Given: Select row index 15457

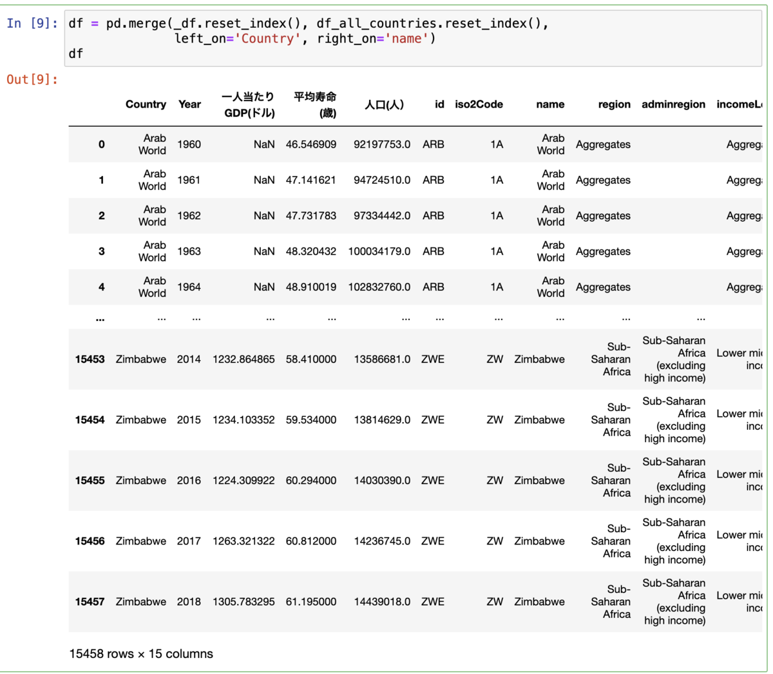Looking at the screenshot, I should [x=90, y=602].
